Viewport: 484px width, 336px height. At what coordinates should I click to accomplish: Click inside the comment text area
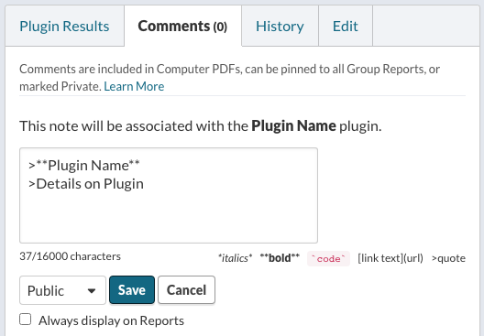pyautogui.click(x=169, y=195)
